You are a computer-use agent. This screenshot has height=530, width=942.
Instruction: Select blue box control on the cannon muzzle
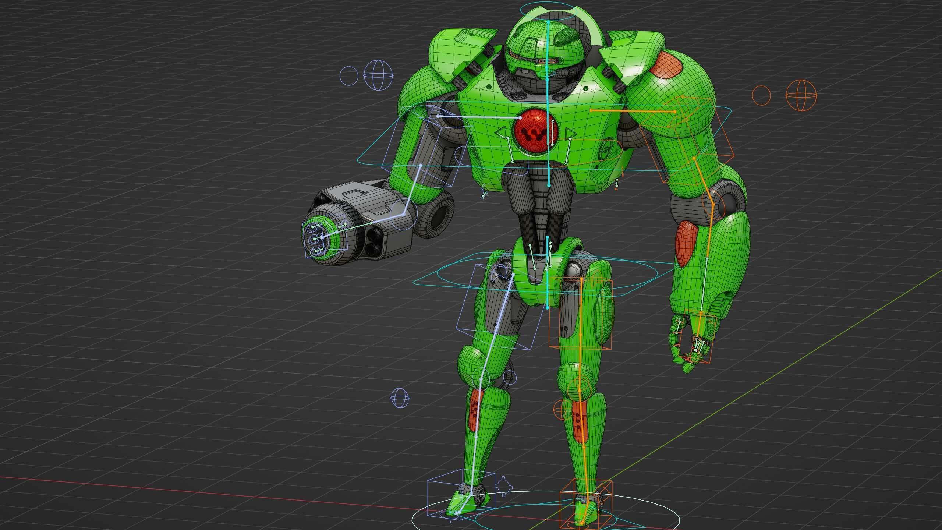(x=325, y=236)
